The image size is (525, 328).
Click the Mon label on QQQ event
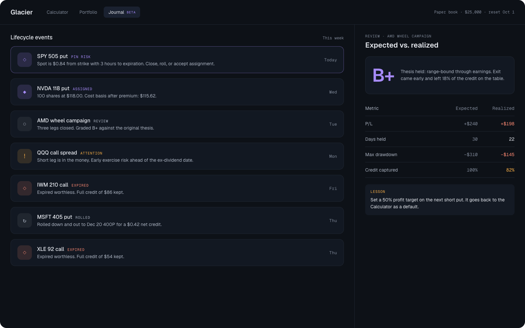[333, 156]
